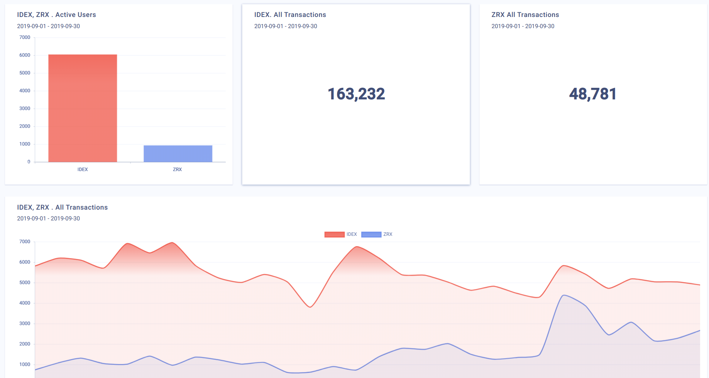Click the date range under Active Users
709x378 pixels.
tap(48, 26)
